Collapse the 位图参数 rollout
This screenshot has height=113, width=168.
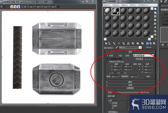click(x=130, y=88)
